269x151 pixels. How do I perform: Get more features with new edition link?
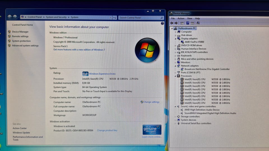(x=79, y=50)
